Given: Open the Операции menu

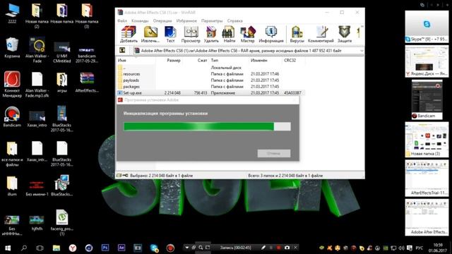Looking at the screenshot, I should tap(162, 20).
